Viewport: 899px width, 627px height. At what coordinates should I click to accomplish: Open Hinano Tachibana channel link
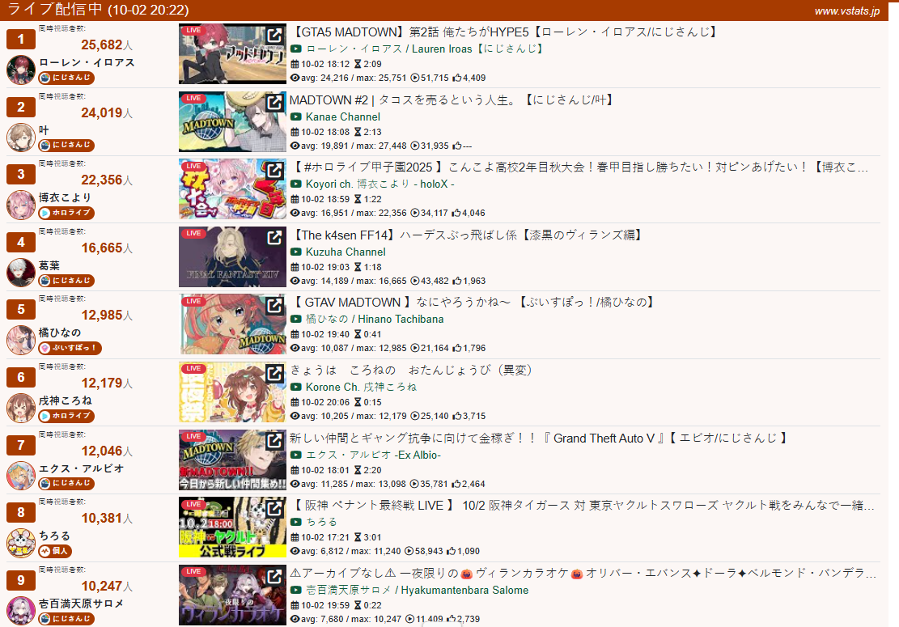pyautogui.click(x=375, y=320)
